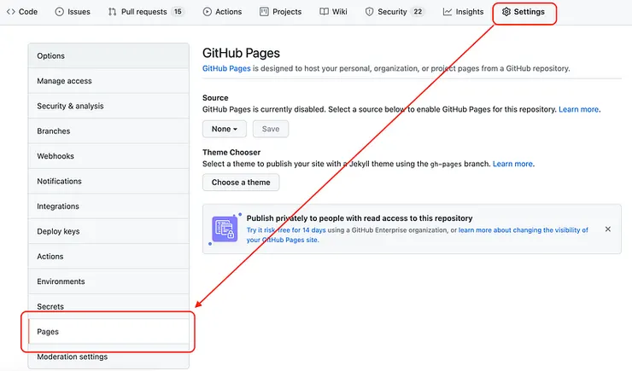Click the Source section heading
The height and width of the screenshot is (371, 632).
215,98
